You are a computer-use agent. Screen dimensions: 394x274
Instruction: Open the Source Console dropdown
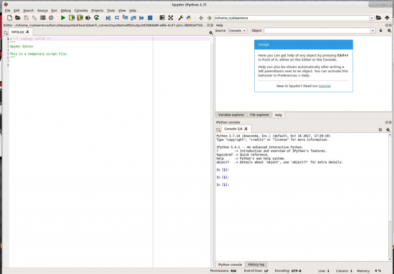[237, 30]
